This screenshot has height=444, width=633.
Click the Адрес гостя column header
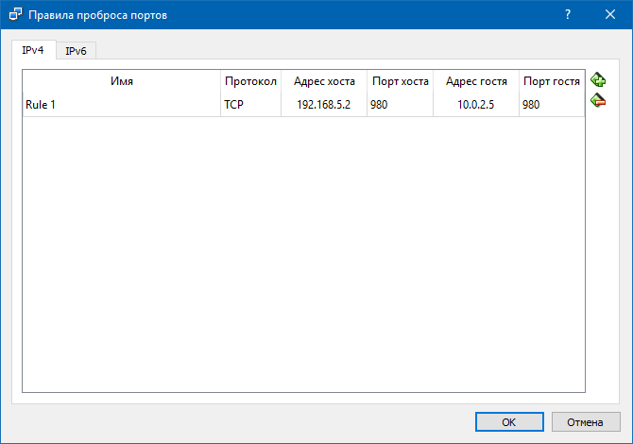(476, 81)
